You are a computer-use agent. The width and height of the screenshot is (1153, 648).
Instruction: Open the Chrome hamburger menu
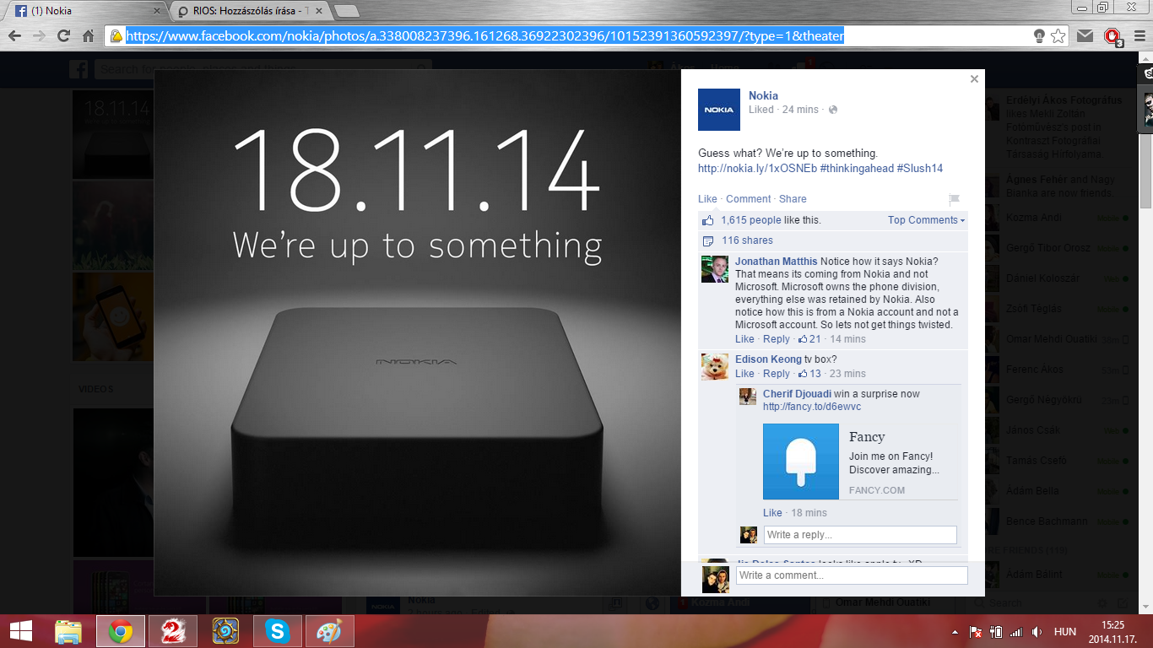pyautogui.click(x=1139, y=36)
